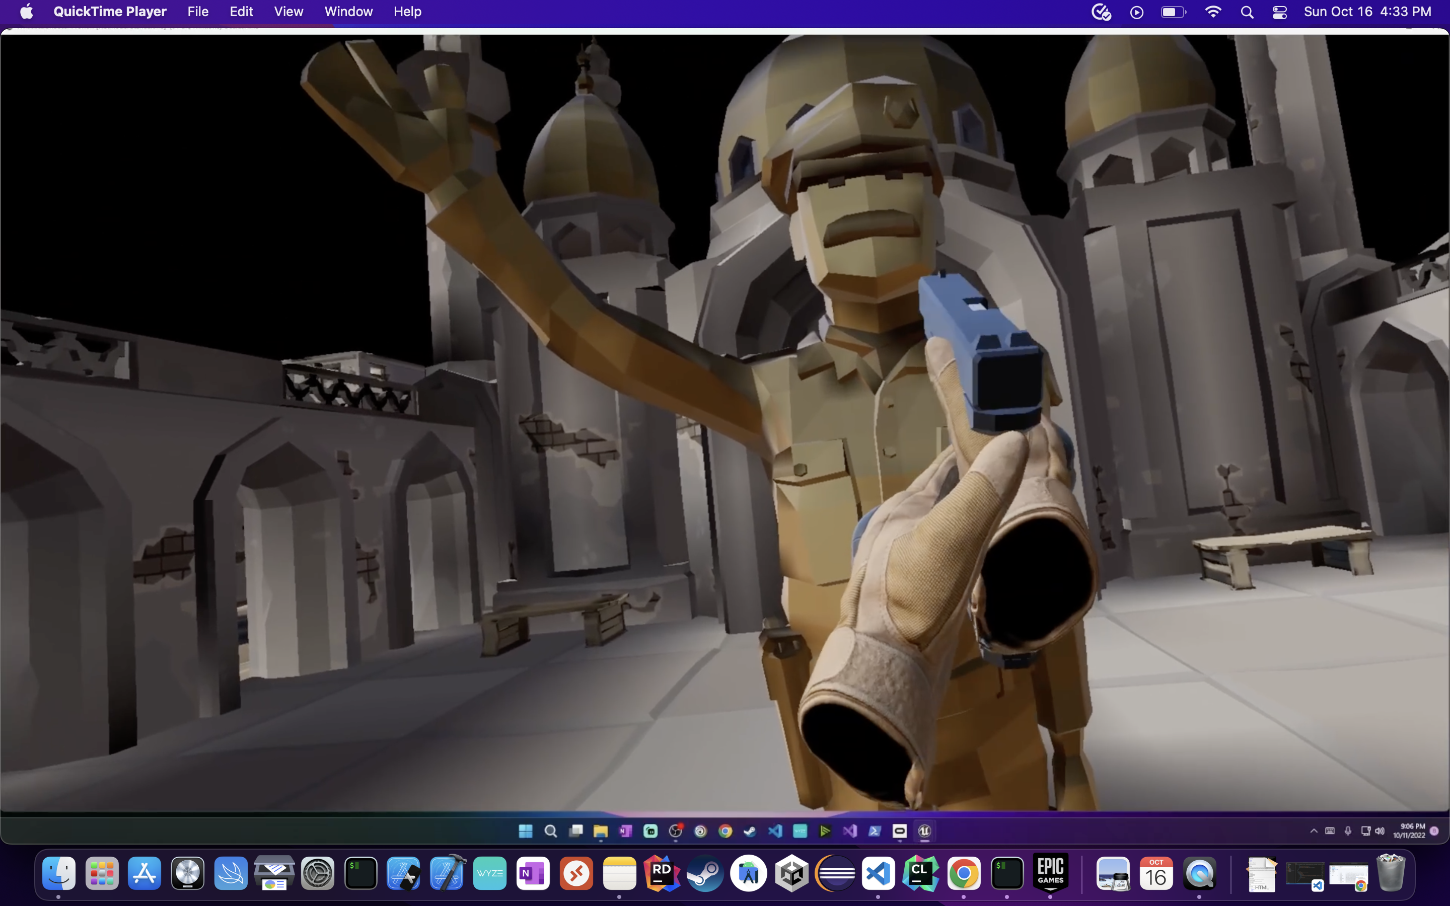The image size is (1450, 906).
Task: Open the Window menu
Action: click(x=348, y=12)
